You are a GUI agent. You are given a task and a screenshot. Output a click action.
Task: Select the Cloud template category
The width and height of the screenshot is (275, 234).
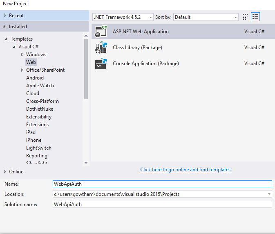(33, 93)
